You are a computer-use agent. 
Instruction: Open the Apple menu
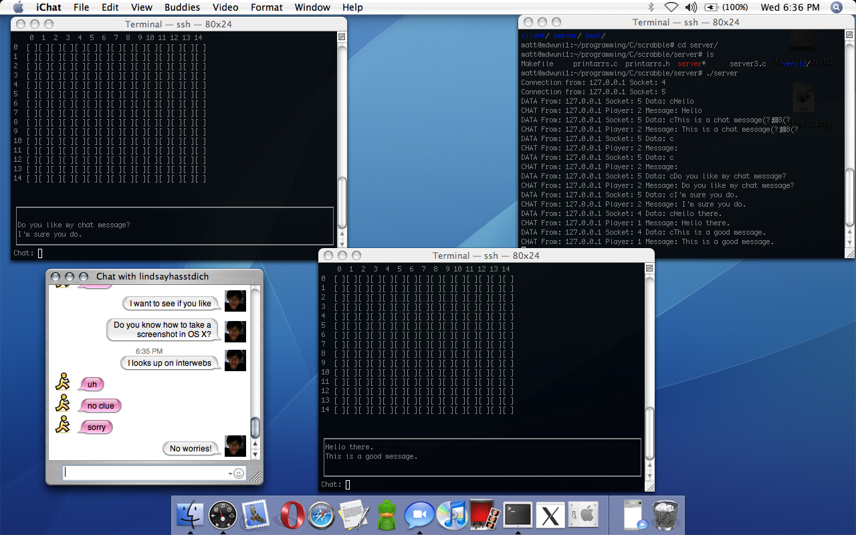18,7
